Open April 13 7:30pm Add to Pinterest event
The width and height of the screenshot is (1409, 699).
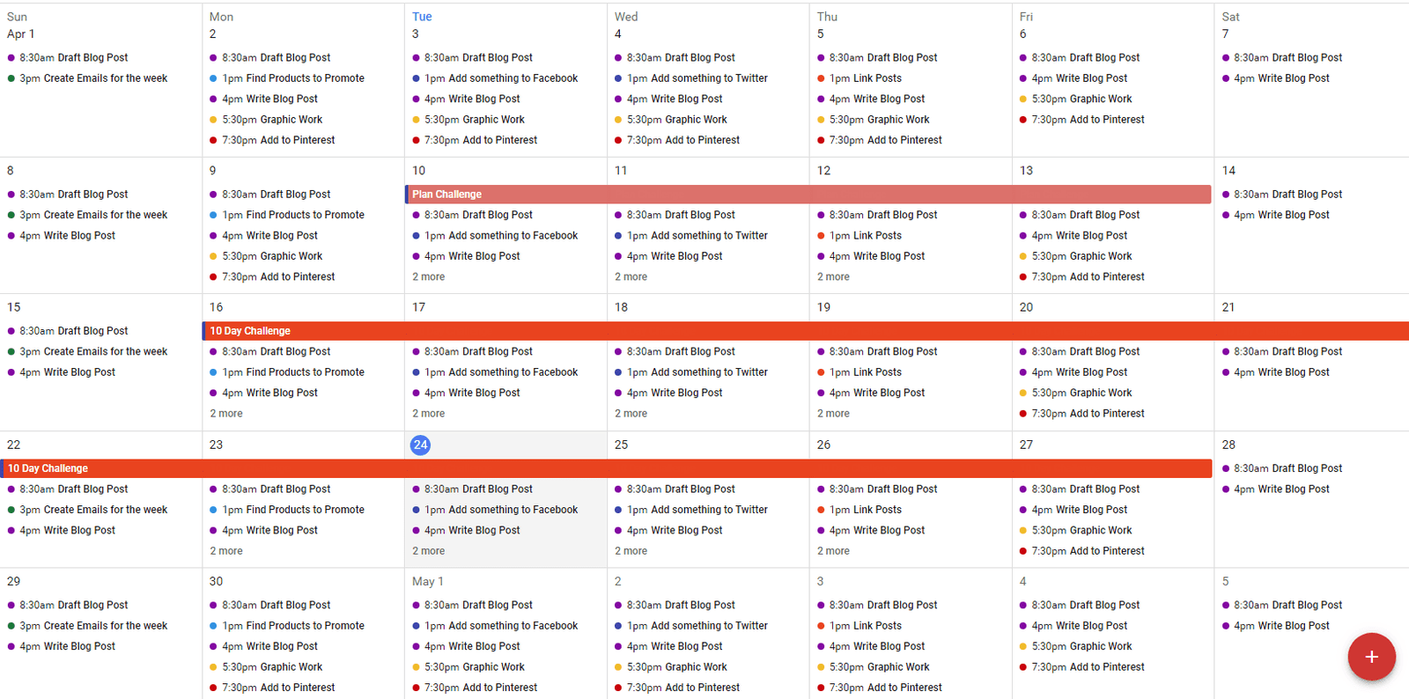coord(1082,276)
